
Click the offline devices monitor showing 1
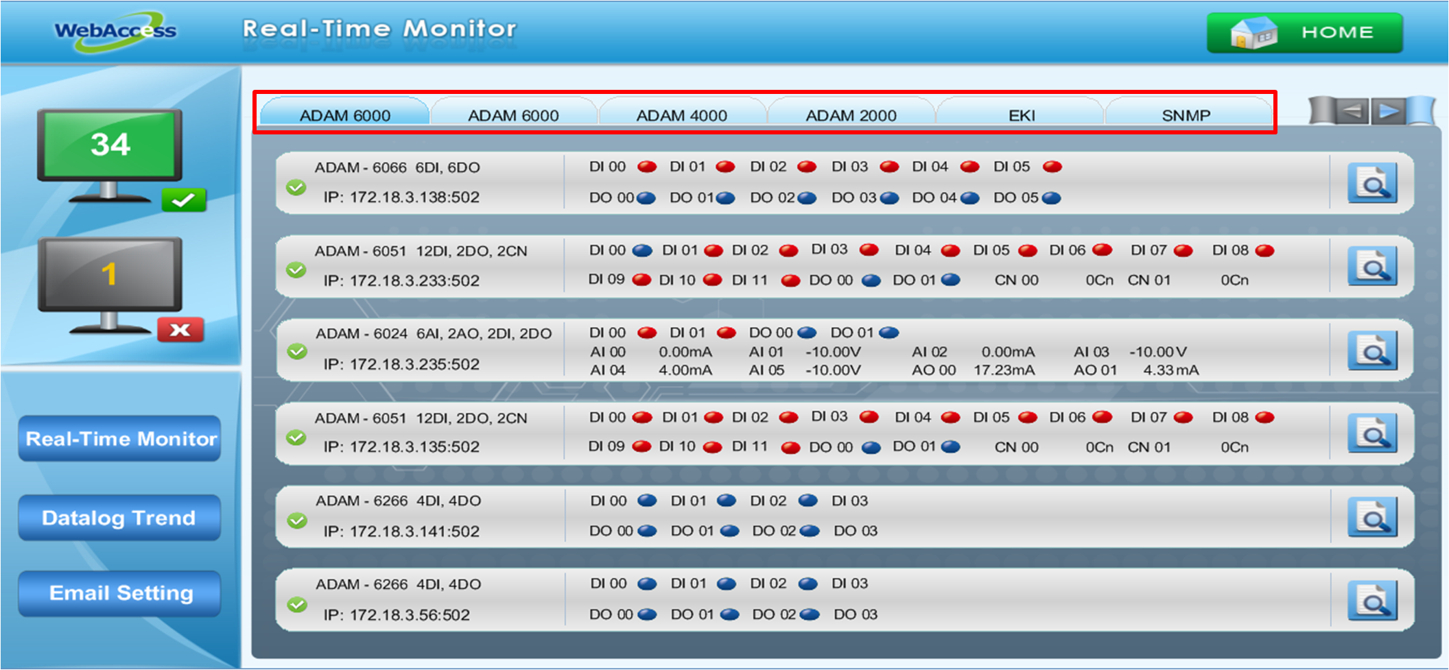click(110, 274)
